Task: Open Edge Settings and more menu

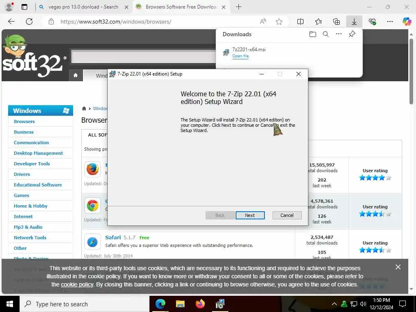Action: coord(390,22)
